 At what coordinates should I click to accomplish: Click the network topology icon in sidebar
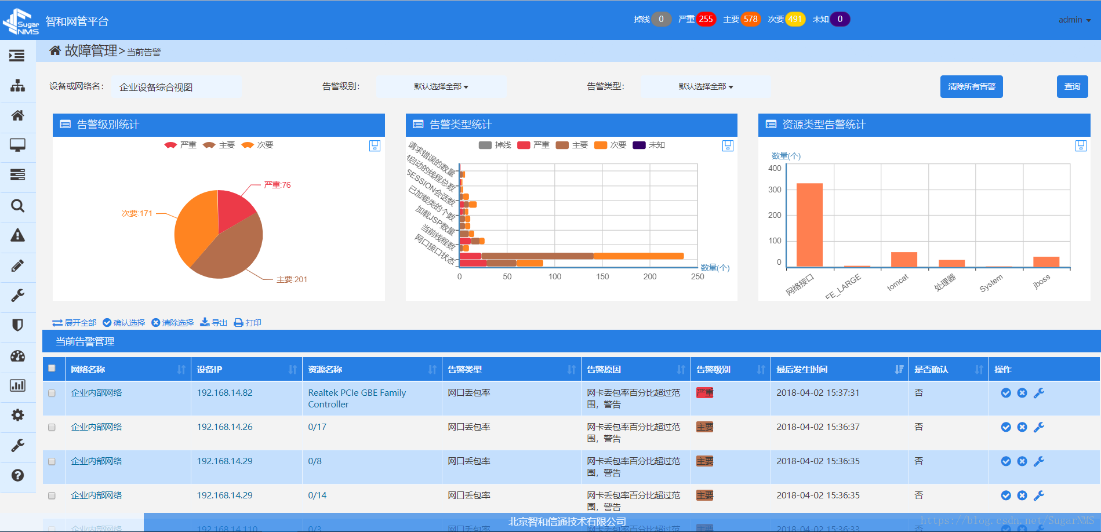(x=17, y=86)
